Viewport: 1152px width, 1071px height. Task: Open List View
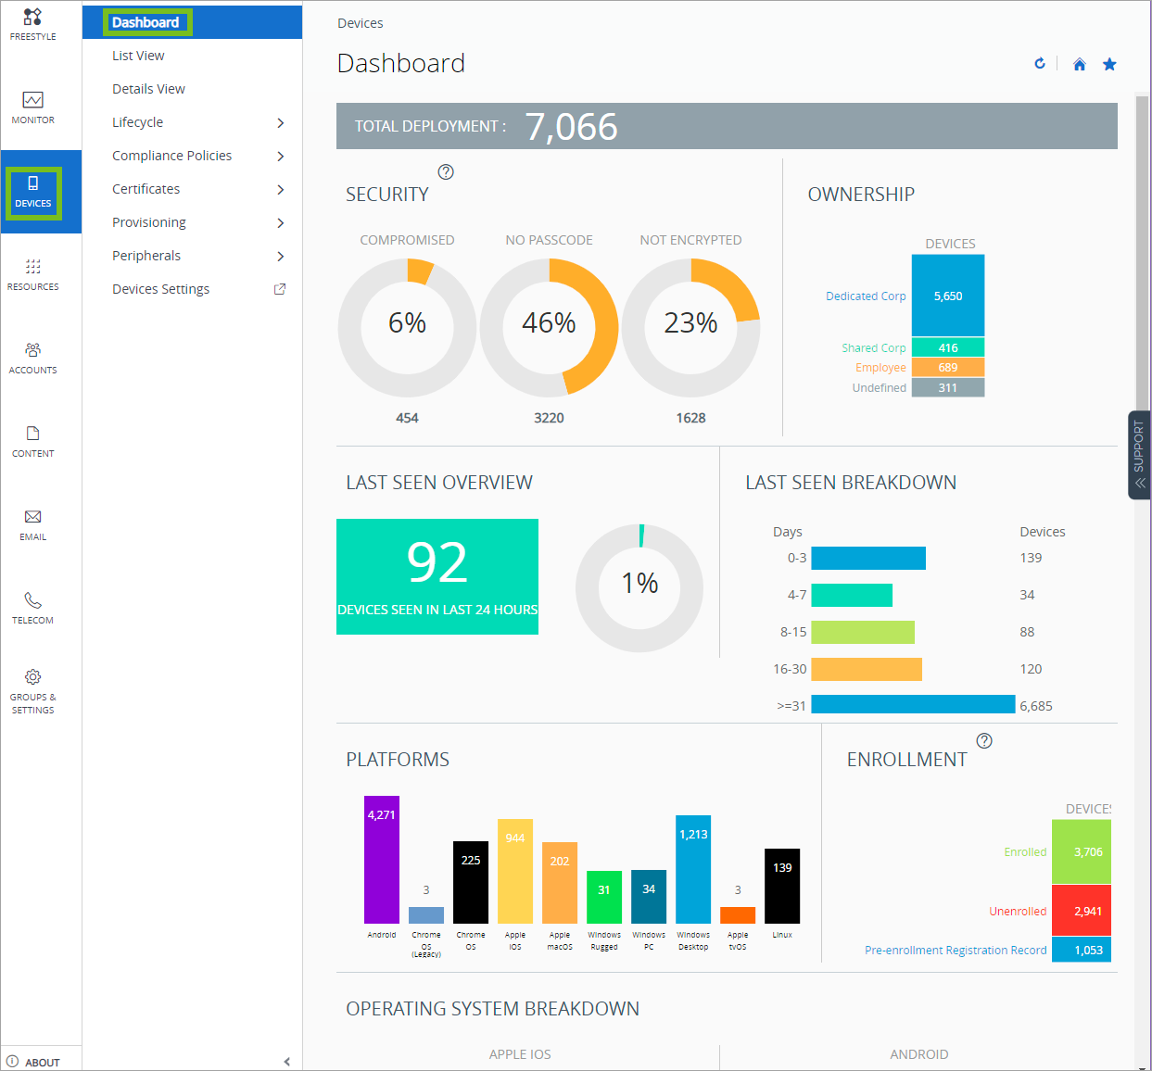tap(138, 56)
